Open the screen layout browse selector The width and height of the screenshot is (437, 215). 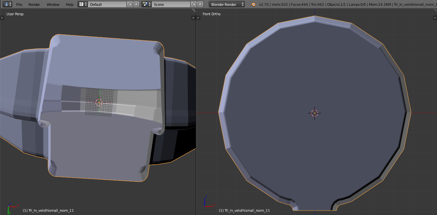click(x=83, y=4)
